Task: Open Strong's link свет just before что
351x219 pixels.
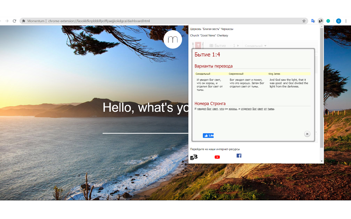Action: tap(215, 109)
